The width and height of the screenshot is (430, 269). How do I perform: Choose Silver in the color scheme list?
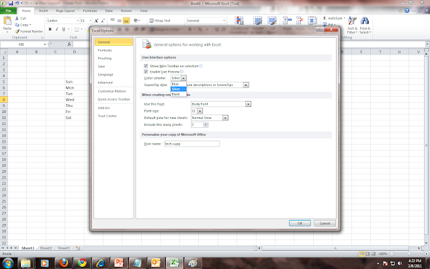coord(178,89)
